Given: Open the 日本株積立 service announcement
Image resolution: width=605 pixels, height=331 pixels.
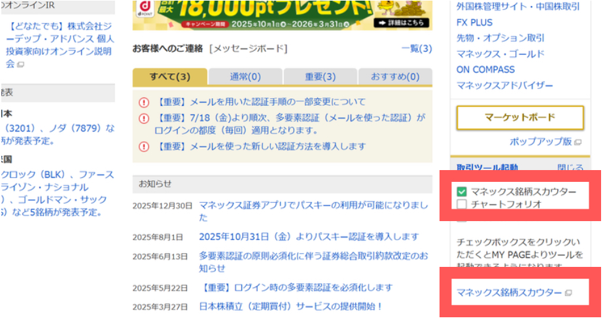Looking at the screenshot, I should pos(290,306).
